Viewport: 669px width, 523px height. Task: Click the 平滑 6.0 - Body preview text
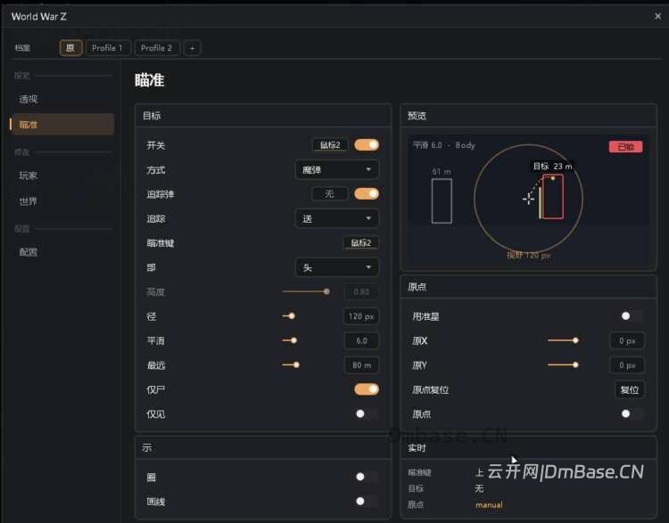tap(443, 145)
